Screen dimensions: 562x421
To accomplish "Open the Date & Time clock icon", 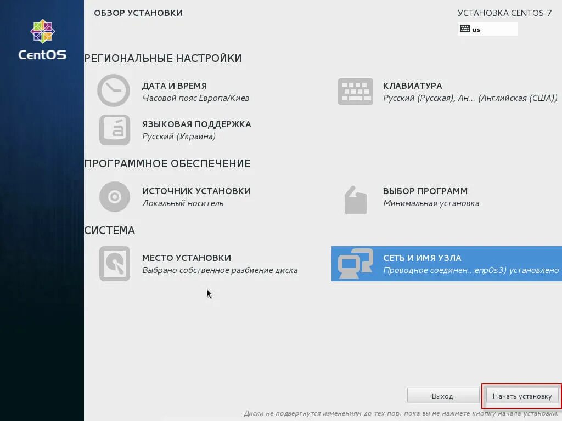I will point(114,90).
